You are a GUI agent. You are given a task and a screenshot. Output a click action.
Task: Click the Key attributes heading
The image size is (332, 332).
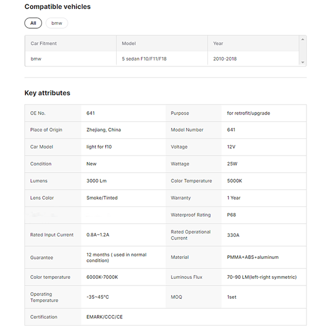(47, 93)
